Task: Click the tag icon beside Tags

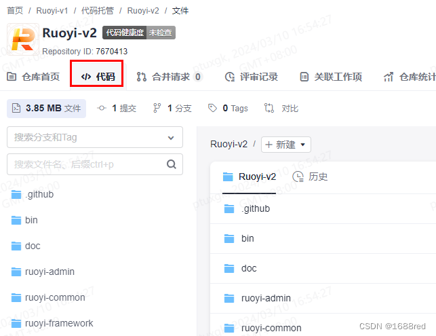Action: click(x=212, y=108)
